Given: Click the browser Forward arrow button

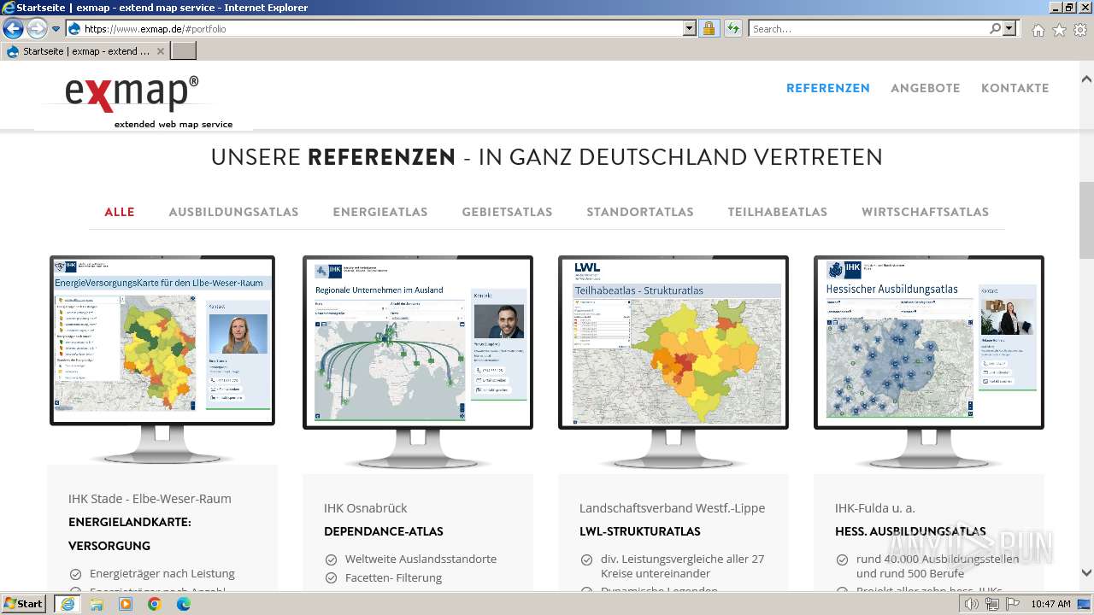Looking at the screenshot, I should (x=37, y=29).
